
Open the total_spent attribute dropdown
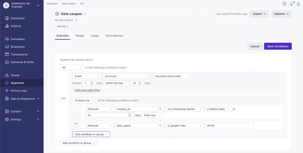[x=139, y=126]
